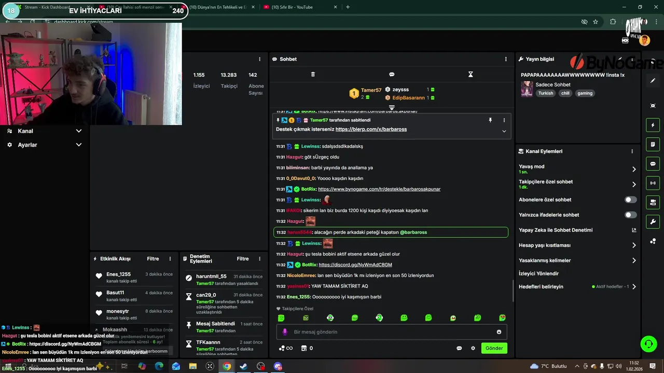The image size is (664, 373).
Task: Click the first green follower-only emote
Action: (281, 318)
